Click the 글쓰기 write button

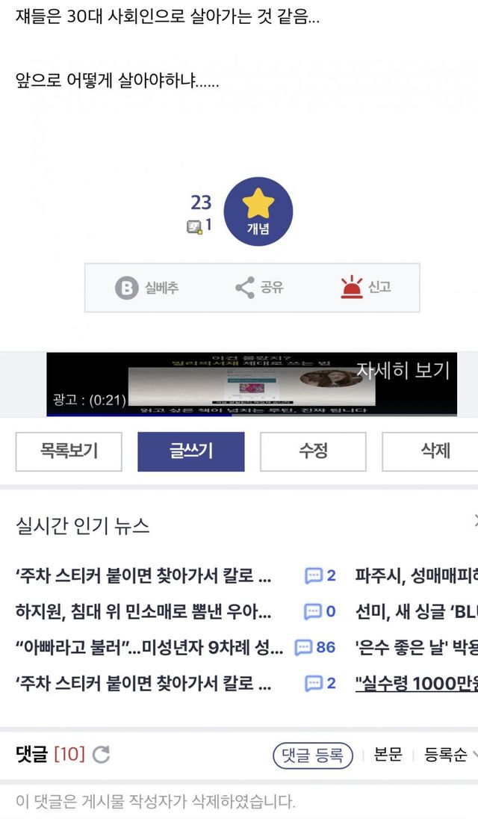(191, 452)
